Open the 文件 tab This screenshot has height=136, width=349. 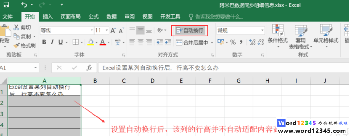pos(7,17)
